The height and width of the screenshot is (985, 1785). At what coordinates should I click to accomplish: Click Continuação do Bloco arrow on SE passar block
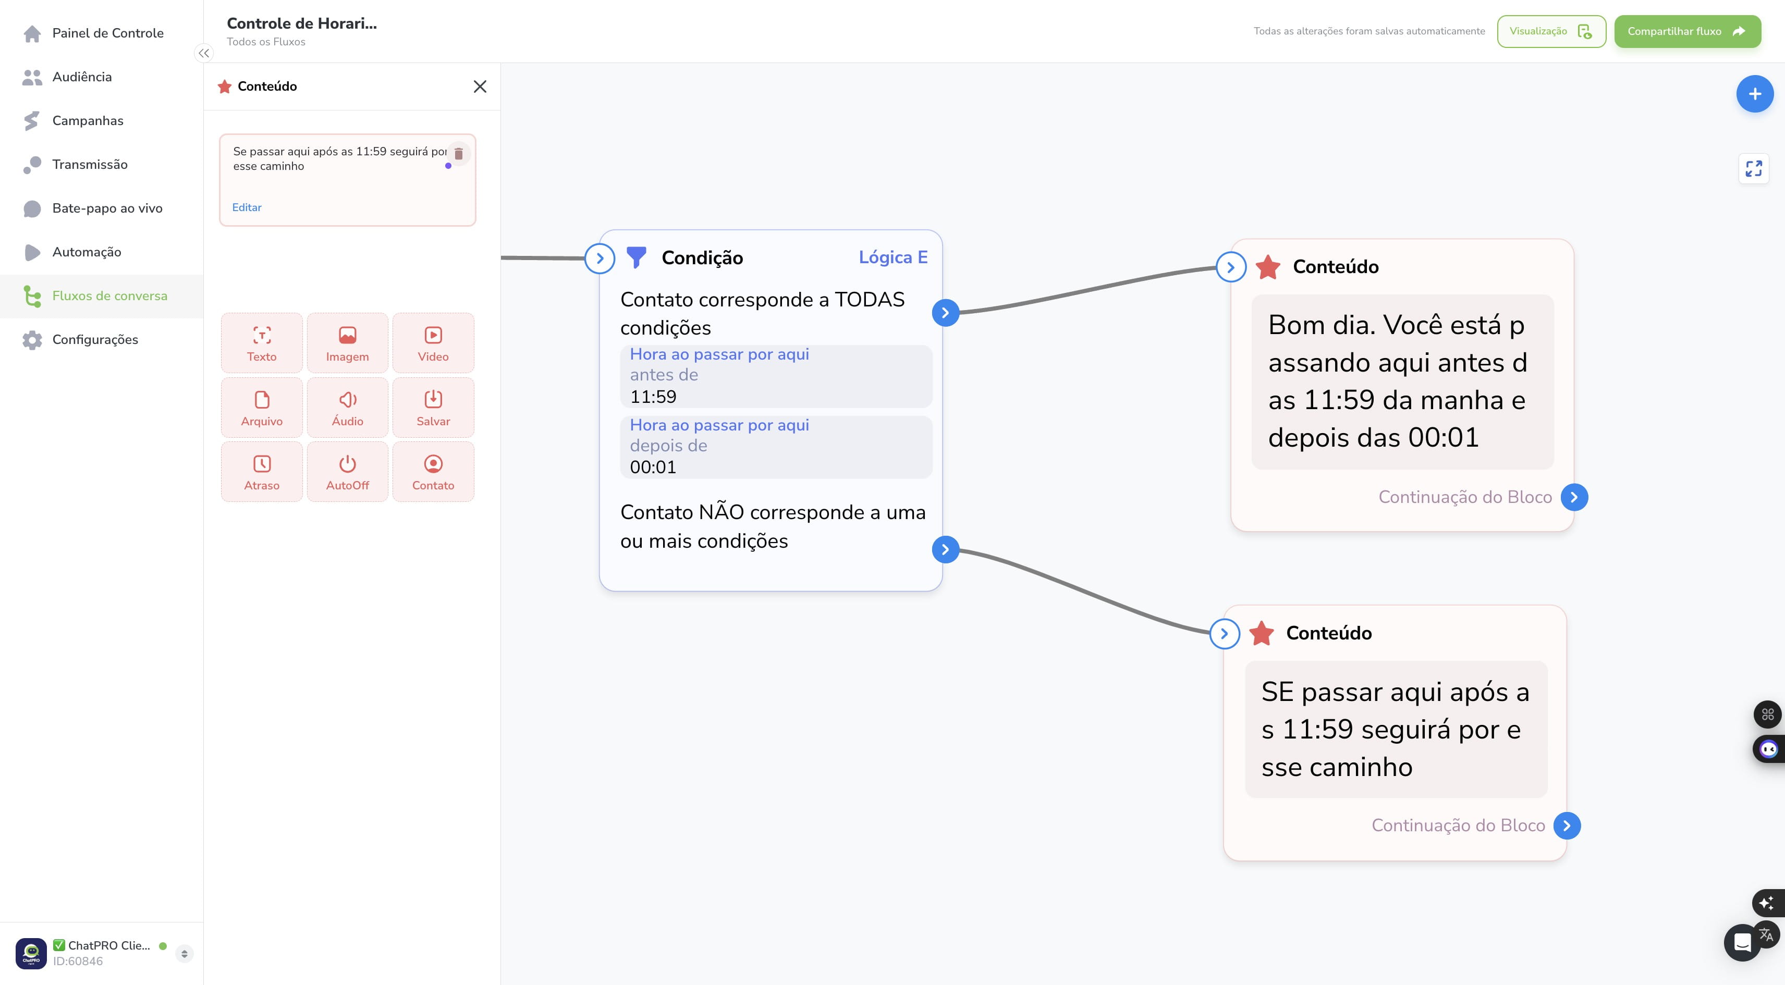point(1568,825)
